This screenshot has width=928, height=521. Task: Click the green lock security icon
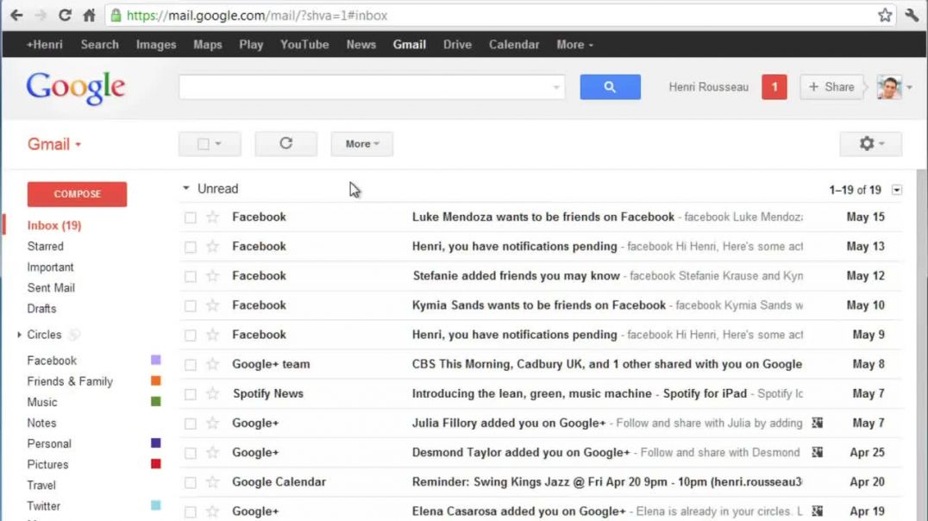coord(116,16)
